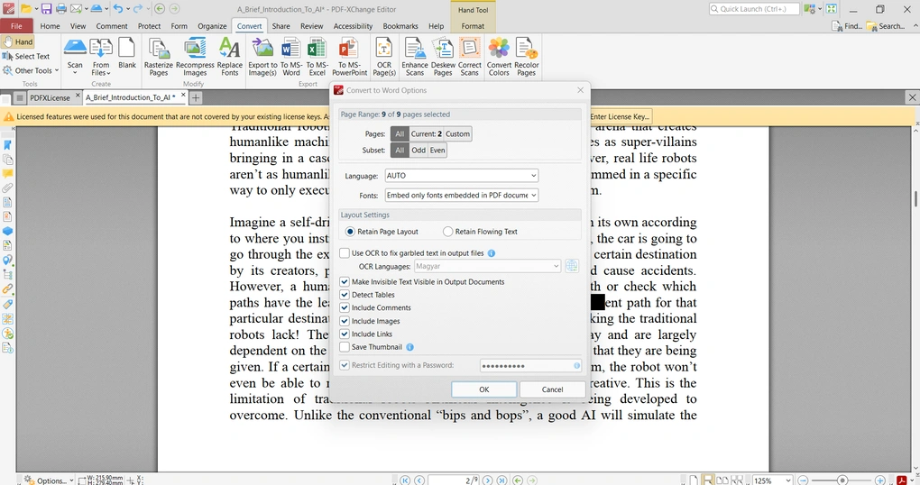Uncheck Make Invisible Text Visible option

(345, 282)
